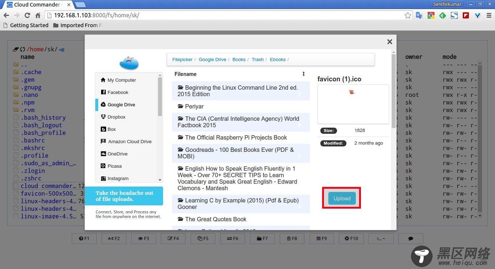Open The CIA World Factbook 2015 folder
The image size is (495, 269).
point(241,122)
